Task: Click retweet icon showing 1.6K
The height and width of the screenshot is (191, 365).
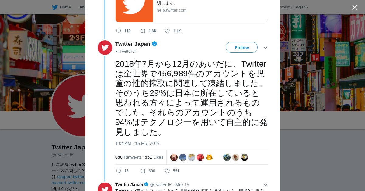Action: click(143, 31)
